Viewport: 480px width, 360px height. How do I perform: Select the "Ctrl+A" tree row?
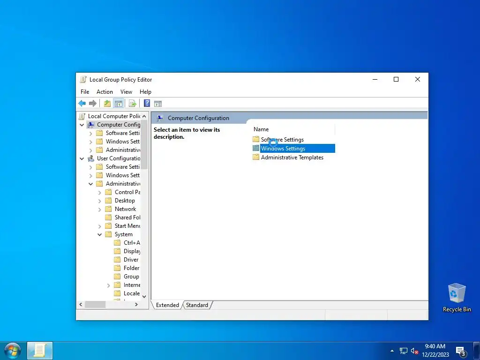[127, 243]
